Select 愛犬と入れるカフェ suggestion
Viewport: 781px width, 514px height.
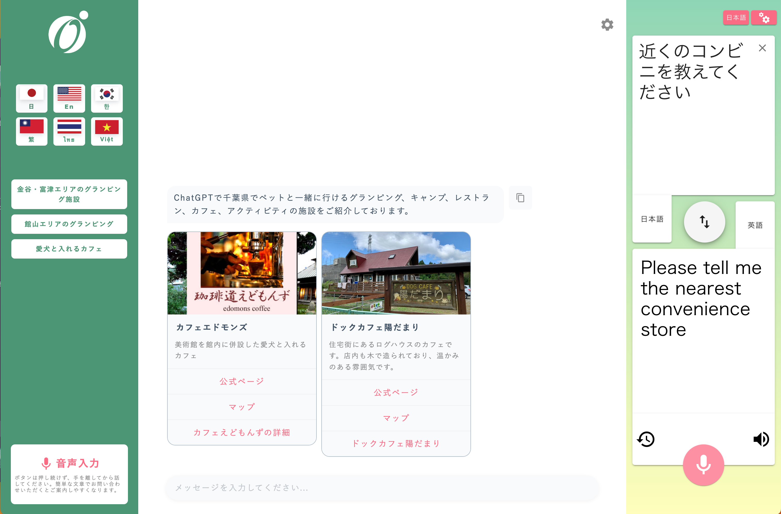coord(69,249)
